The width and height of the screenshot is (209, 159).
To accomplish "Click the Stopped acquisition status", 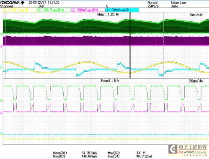I will [7, 6].
